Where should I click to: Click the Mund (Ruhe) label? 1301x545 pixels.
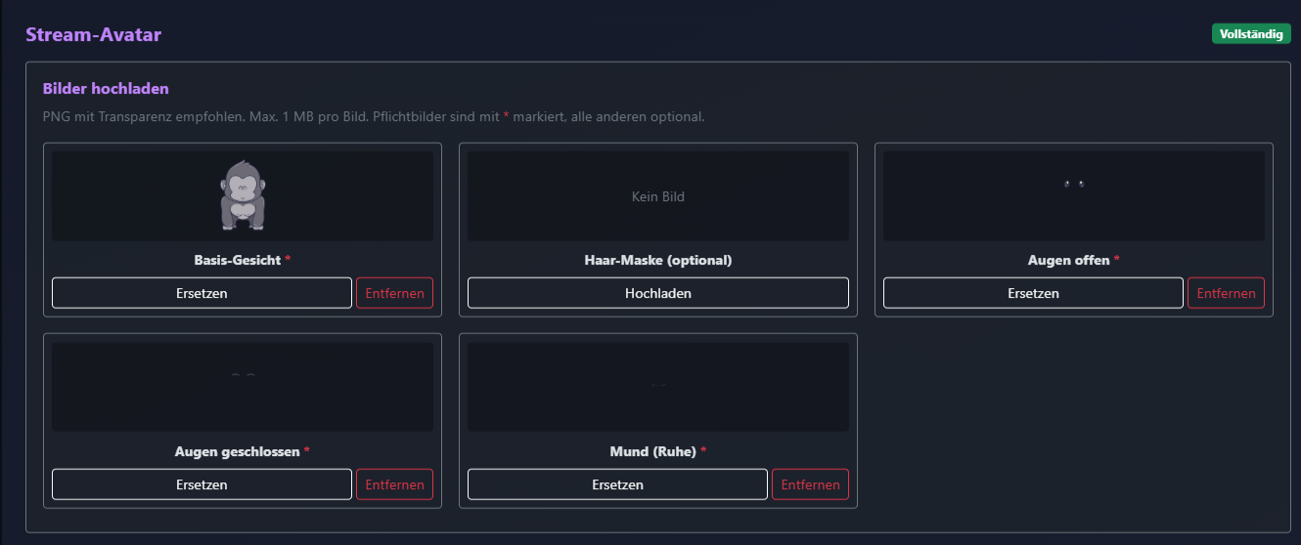click(658, 452)
